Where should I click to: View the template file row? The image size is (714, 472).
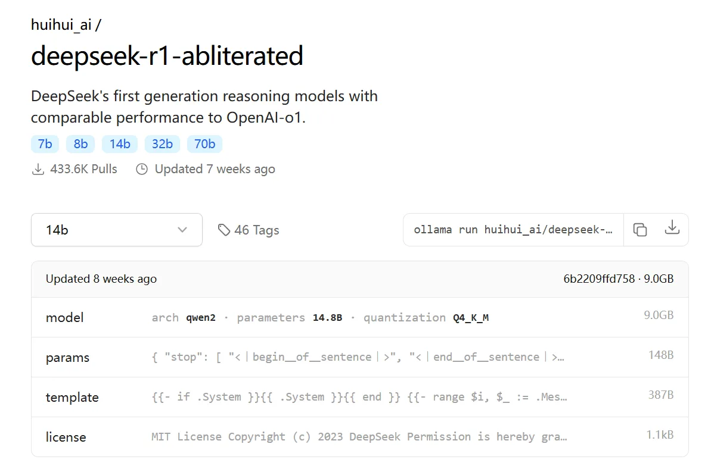[x=360, y=397]
